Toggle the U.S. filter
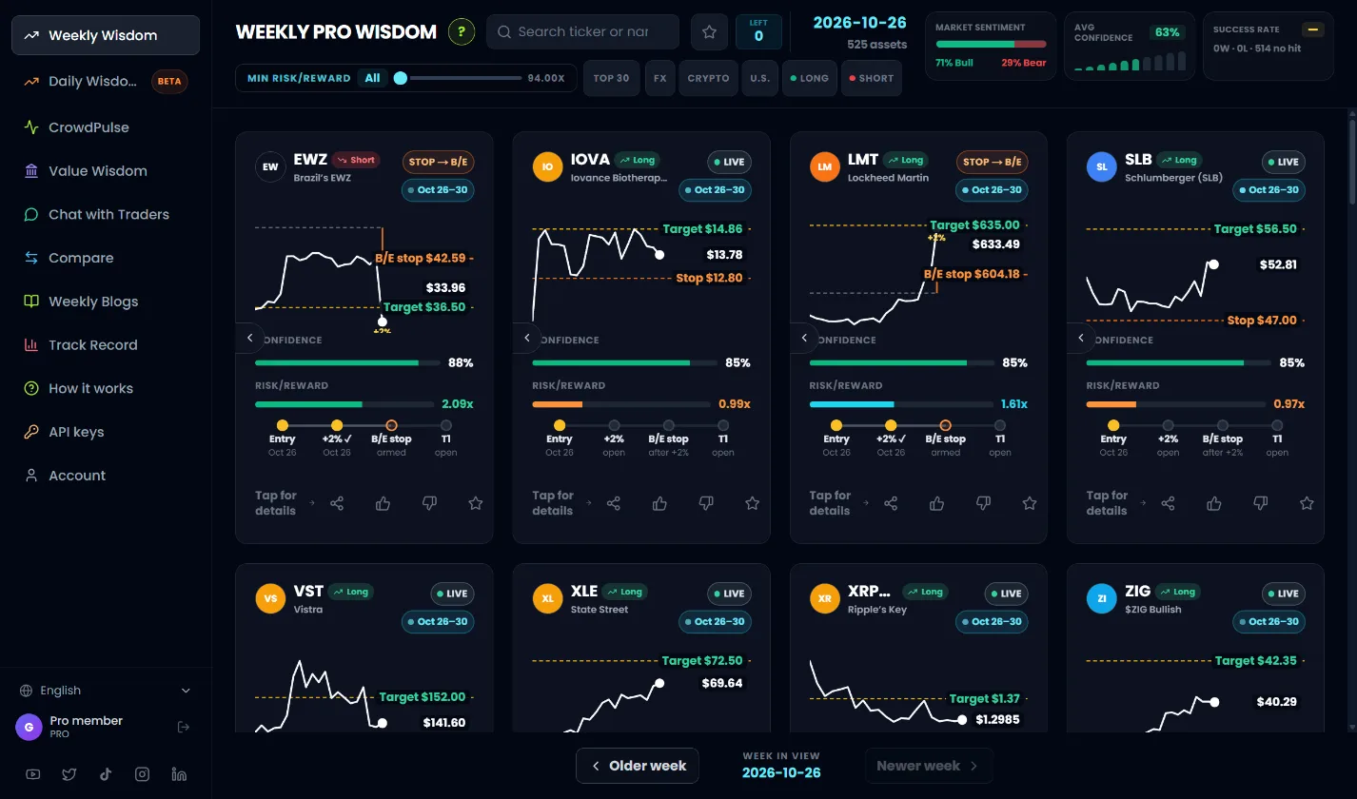 click(x=759, y=78)
